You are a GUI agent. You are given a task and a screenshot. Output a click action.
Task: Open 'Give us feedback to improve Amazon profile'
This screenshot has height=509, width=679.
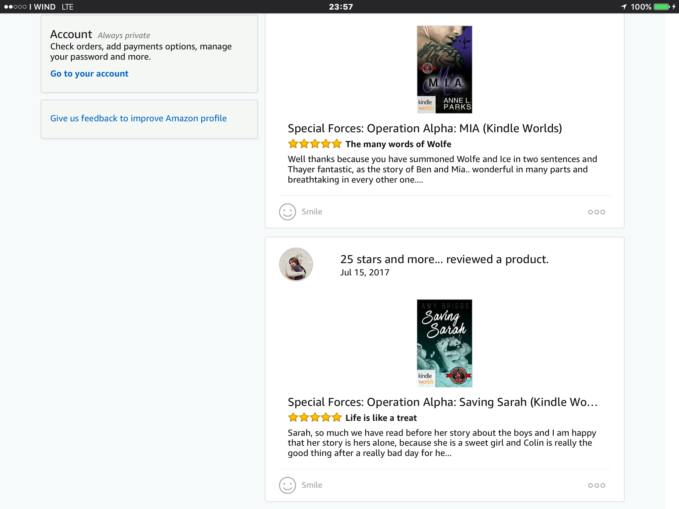click(x=138, y=118)
